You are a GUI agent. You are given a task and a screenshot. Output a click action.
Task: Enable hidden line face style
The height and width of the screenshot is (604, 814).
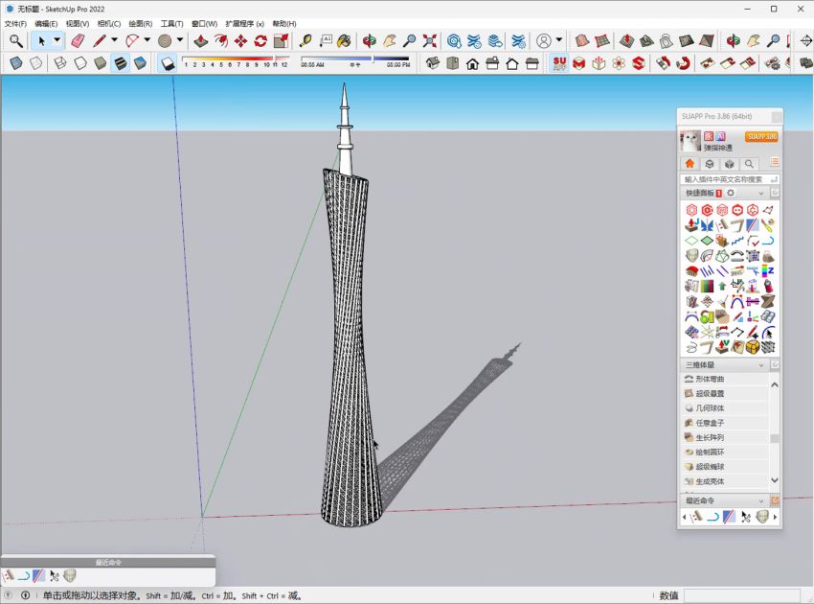(79, 63)
